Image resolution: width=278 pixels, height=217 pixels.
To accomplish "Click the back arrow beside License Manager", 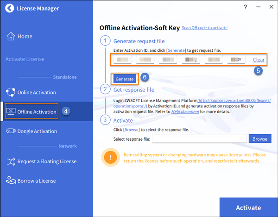I will coord(10,8).
